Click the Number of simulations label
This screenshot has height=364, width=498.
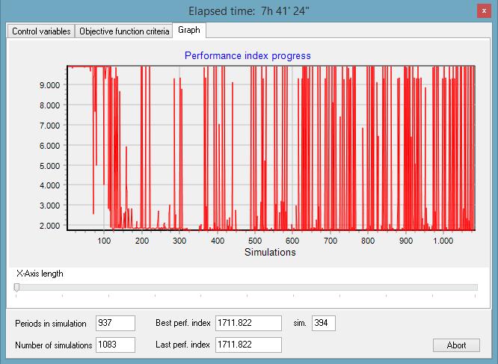(x=53, y=345)
